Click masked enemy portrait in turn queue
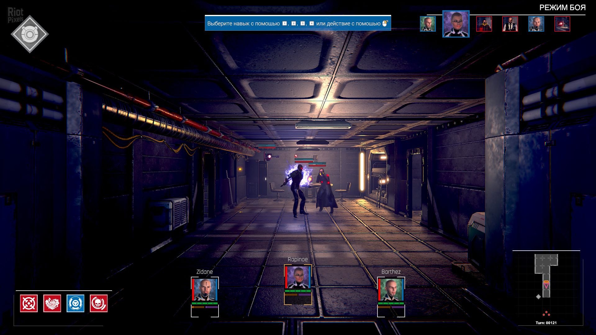This screenshot has height=335, width=596. point(484,24)
